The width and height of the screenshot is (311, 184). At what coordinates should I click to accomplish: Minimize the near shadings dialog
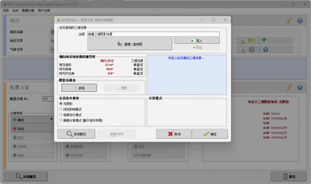click(x=202, y=20)
